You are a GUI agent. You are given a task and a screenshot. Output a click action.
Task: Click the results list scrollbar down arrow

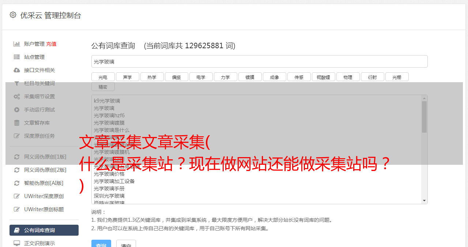(x=424, y=201)
